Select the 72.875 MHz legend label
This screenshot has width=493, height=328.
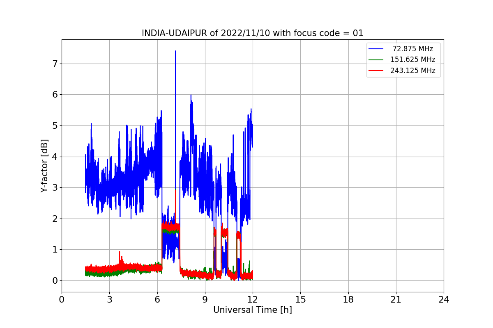(x=413, y=49)
